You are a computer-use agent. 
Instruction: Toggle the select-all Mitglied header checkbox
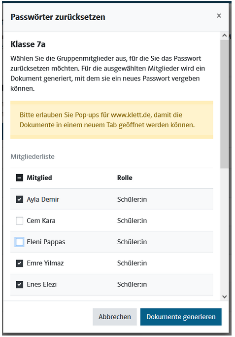coord(20,178)
